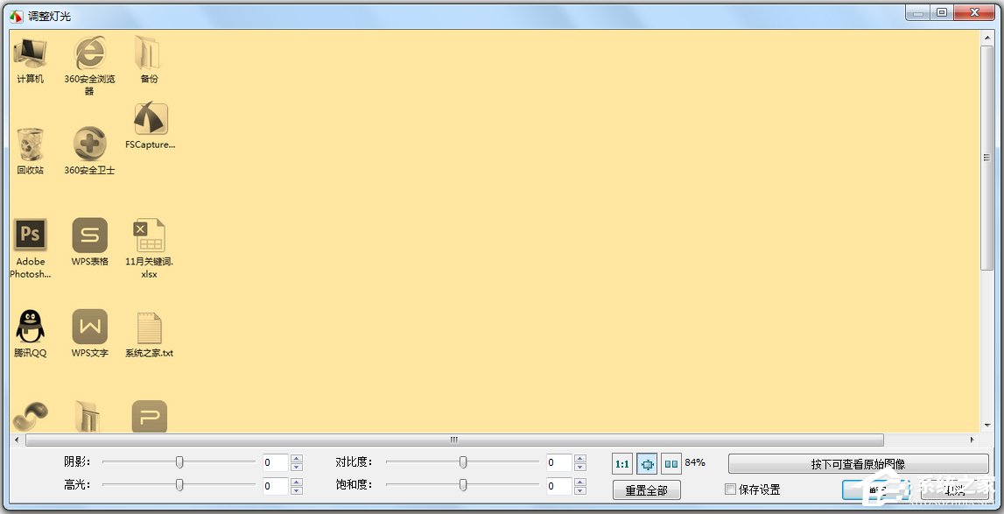Click the 饱和度 value input field

pyautogui.click(x=559, y=486)
